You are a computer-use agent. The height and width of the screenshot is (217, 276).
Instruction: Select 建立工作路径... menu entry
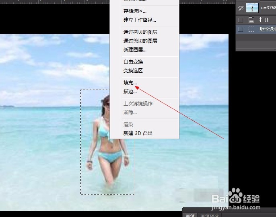coord(140,20)
